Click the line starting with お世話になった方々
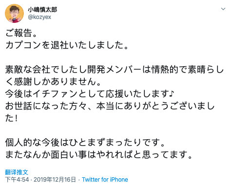This screenshot has width=232, height=187. click(x=110, y=106)
